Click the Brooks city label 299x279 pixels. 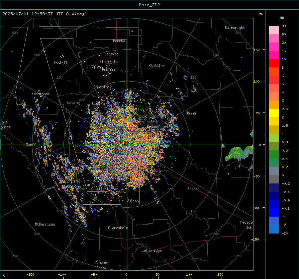click(193, 189)
